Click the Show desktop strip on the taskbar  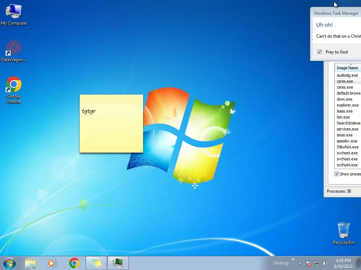coord(359,263)
